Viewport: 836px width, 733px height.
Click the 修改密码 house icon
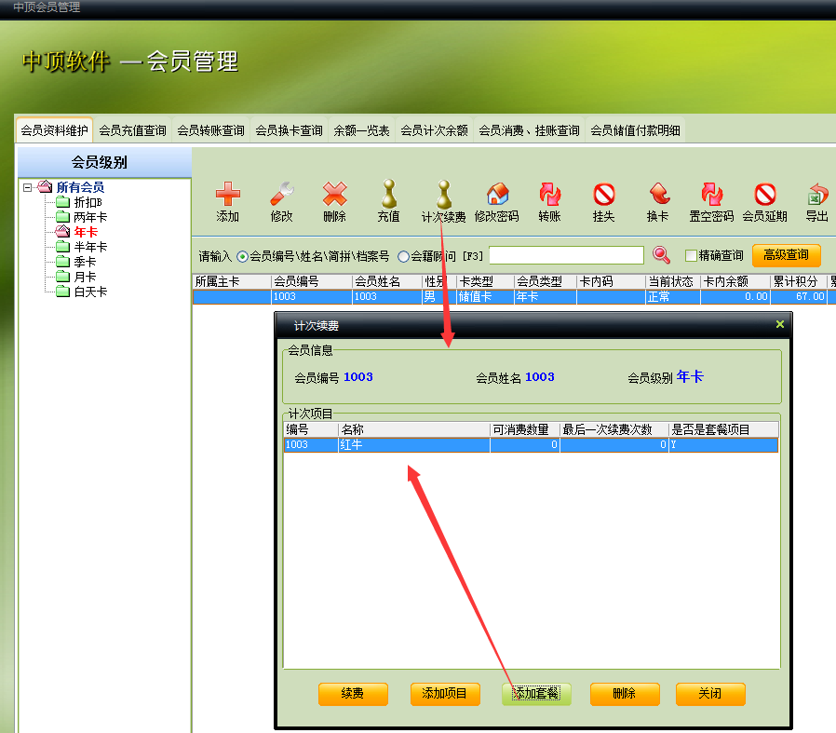tap(497, 194)
